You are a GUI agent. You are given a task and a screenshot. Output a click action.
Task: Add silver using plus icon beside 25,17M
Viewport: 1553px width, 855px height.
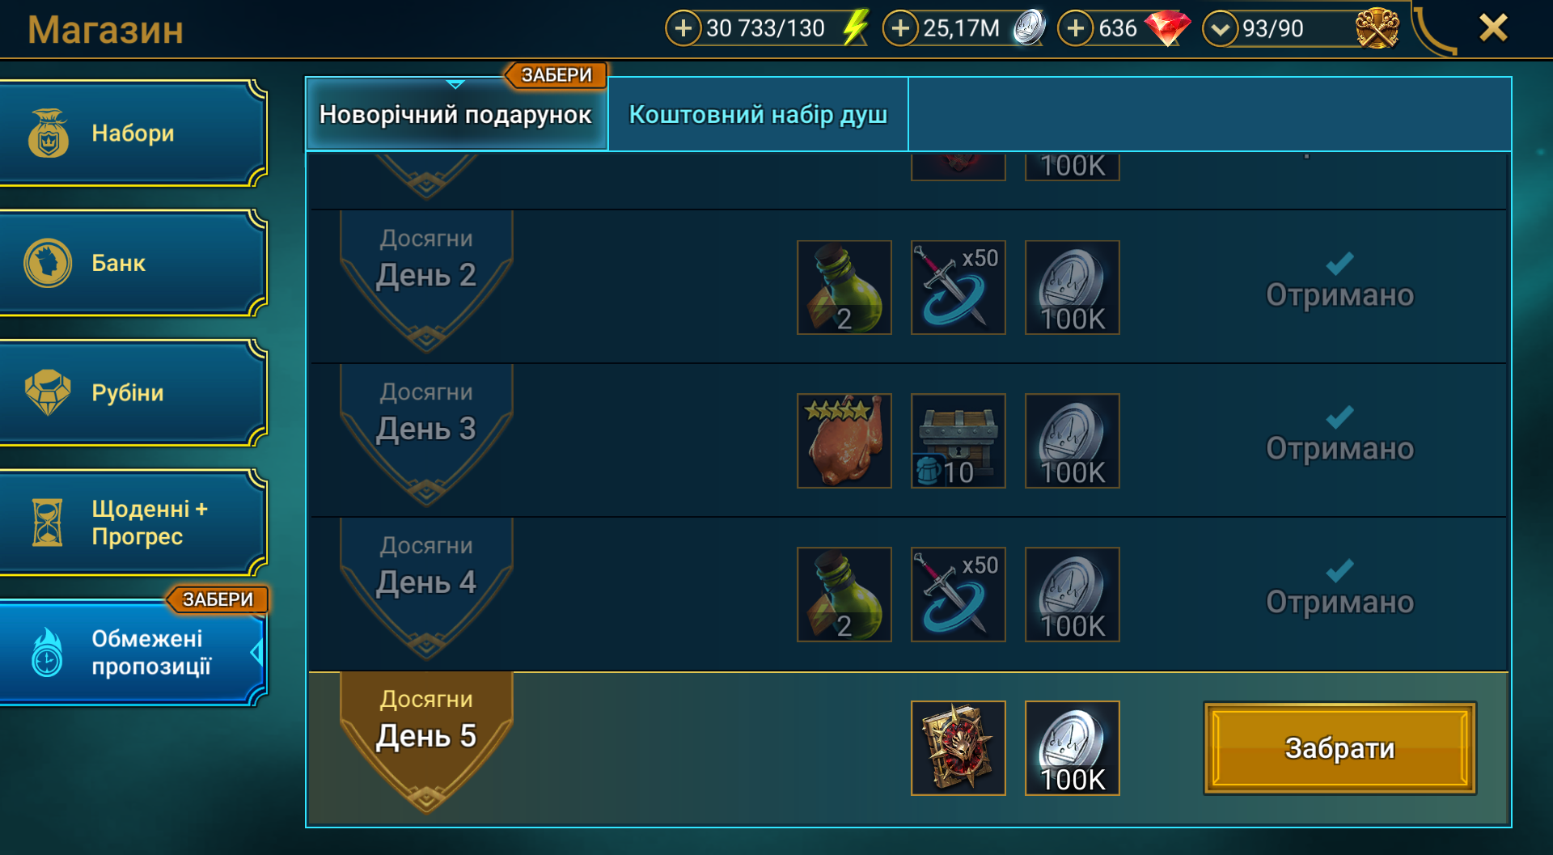pyautogui.click(x=900, y=28)
